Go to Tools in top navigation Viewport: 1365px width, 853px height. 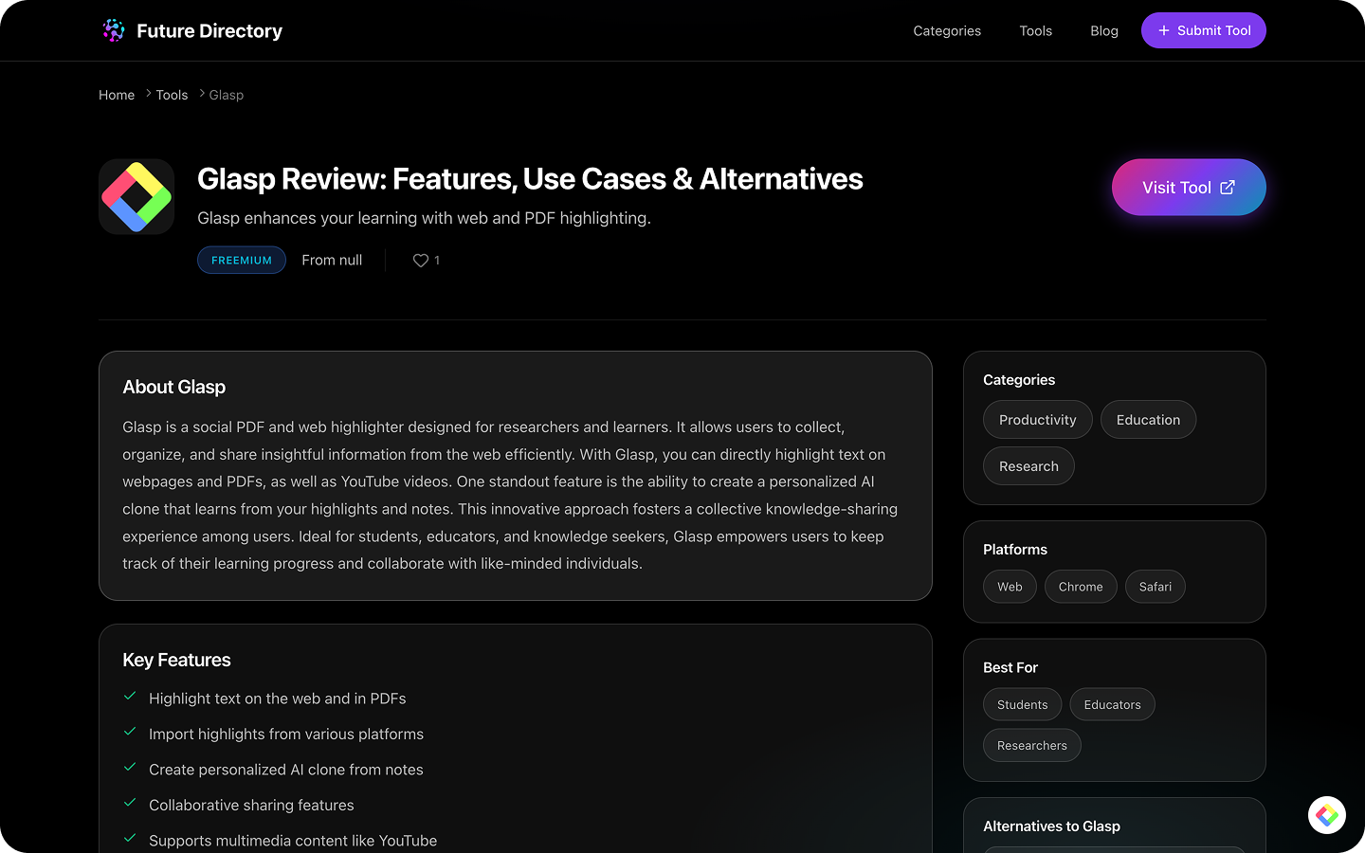(x=1035, y=30)
